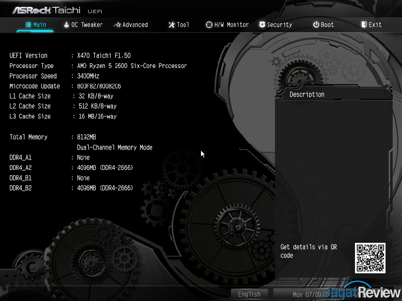
Task: Select the DDR4_A2 memory slot entry
Action: pos(71,168)
